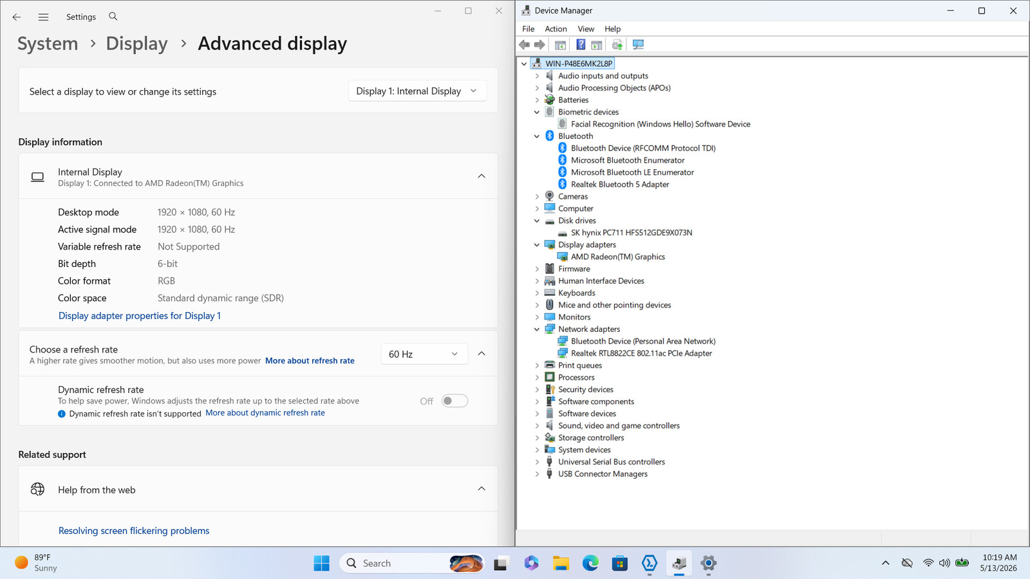Image resolution: width=1030 pixels, height=579 pixels.
Task: Select SK hynix PC711 HFS512GDE9X073N drive
Action: pyautogui.click(x=632, y=233)
